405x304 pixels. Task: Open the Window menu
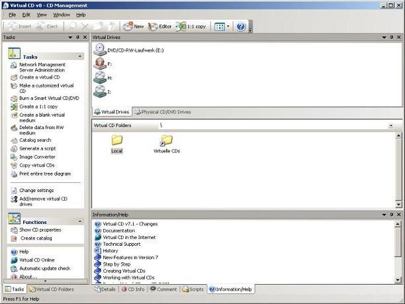point(62,15)
